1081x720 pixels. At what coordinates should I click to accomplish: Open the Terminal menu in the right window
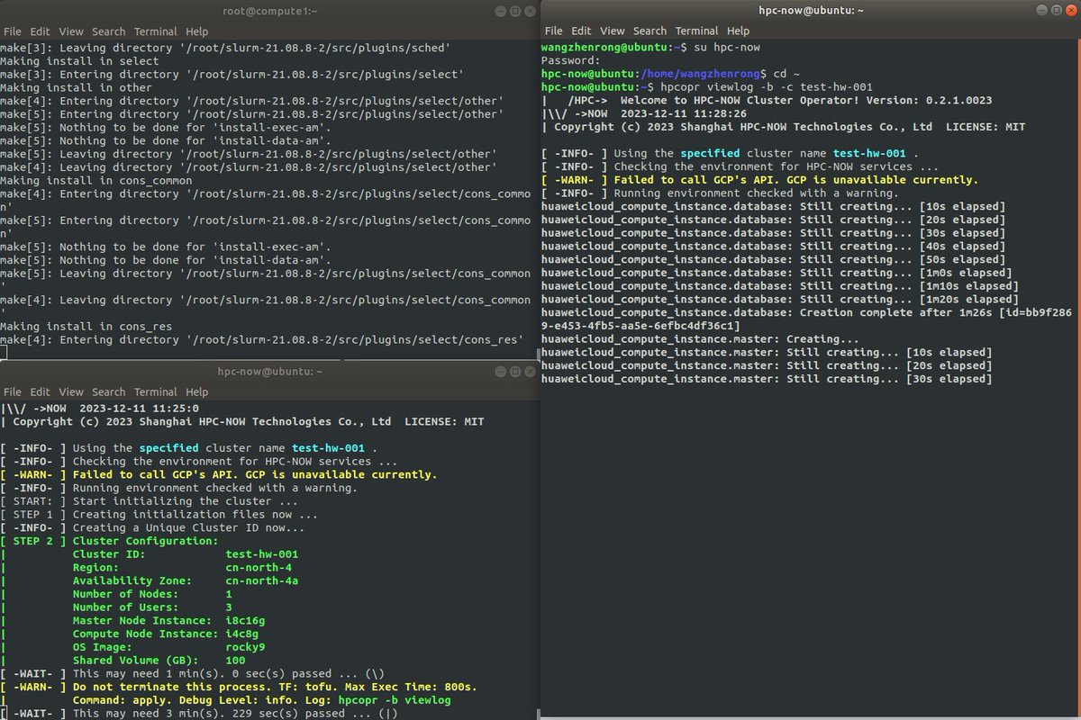[695, 30]
